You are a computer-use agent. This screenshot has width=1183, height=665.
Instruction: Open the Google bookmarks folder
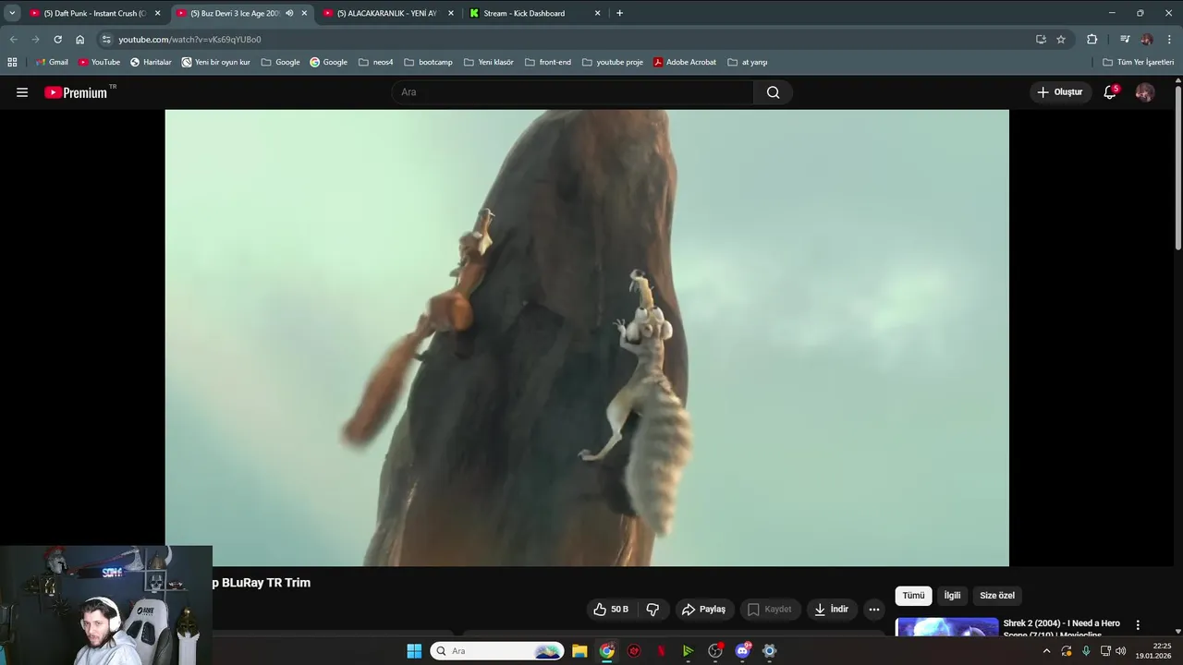click(281, 62)
